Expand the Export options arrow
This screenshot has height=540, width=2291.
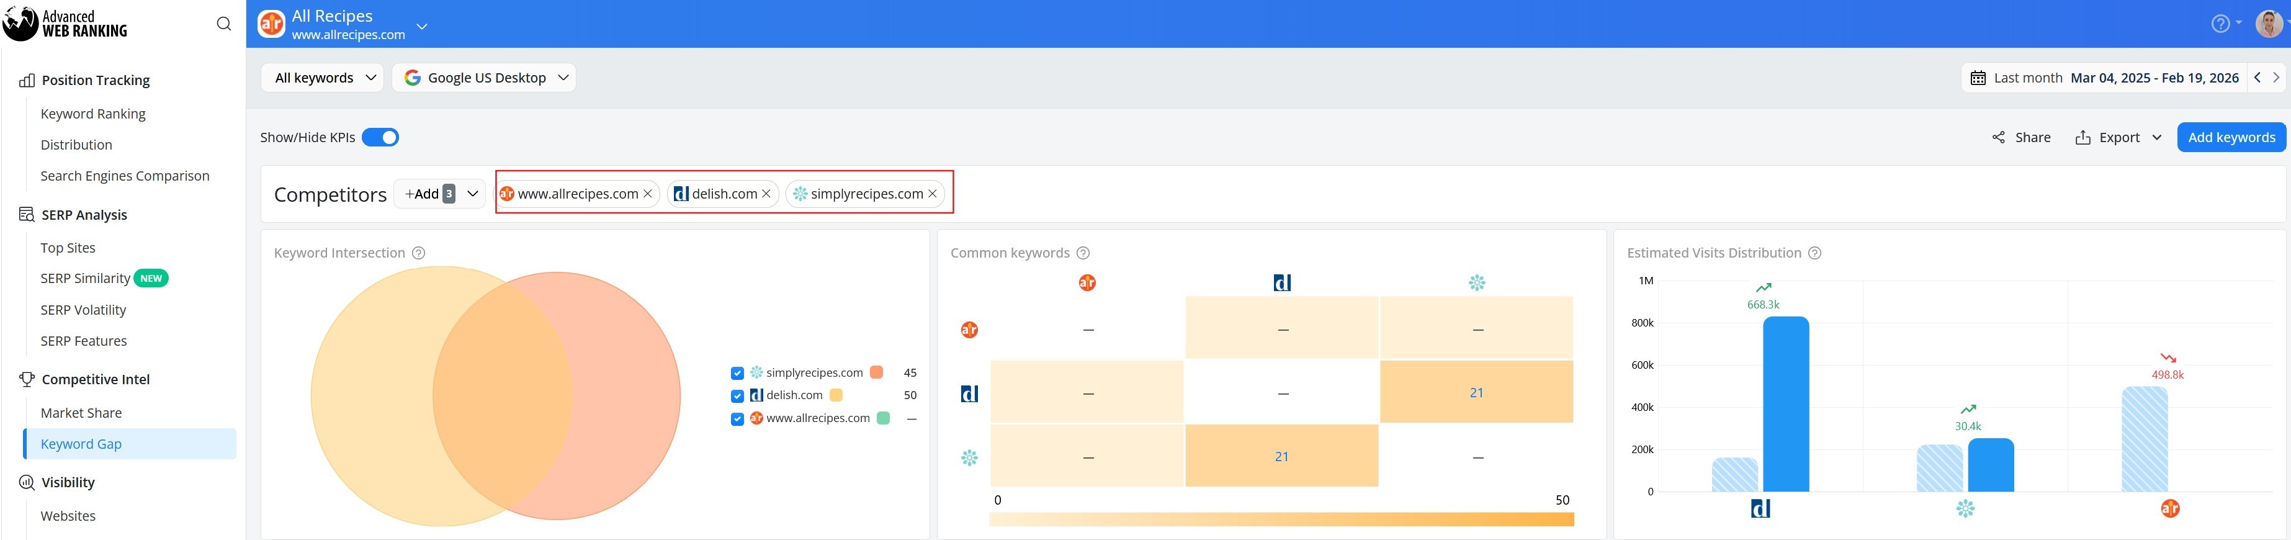point(2157,137)
